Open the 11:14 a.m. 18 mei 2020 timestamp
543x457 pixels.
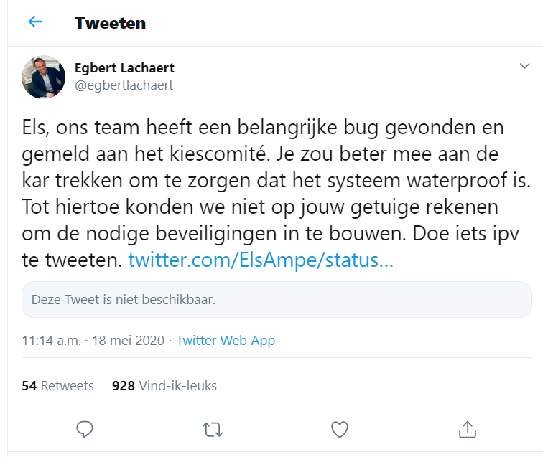[x=93, y=341]
